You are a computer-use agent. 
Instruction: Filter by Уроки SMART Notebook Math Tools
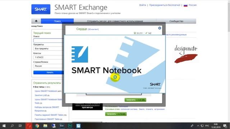(48, 101)
